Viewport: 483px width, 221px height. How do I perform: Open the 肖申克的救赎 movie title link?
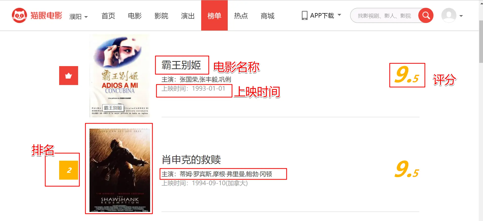[191, 159]
